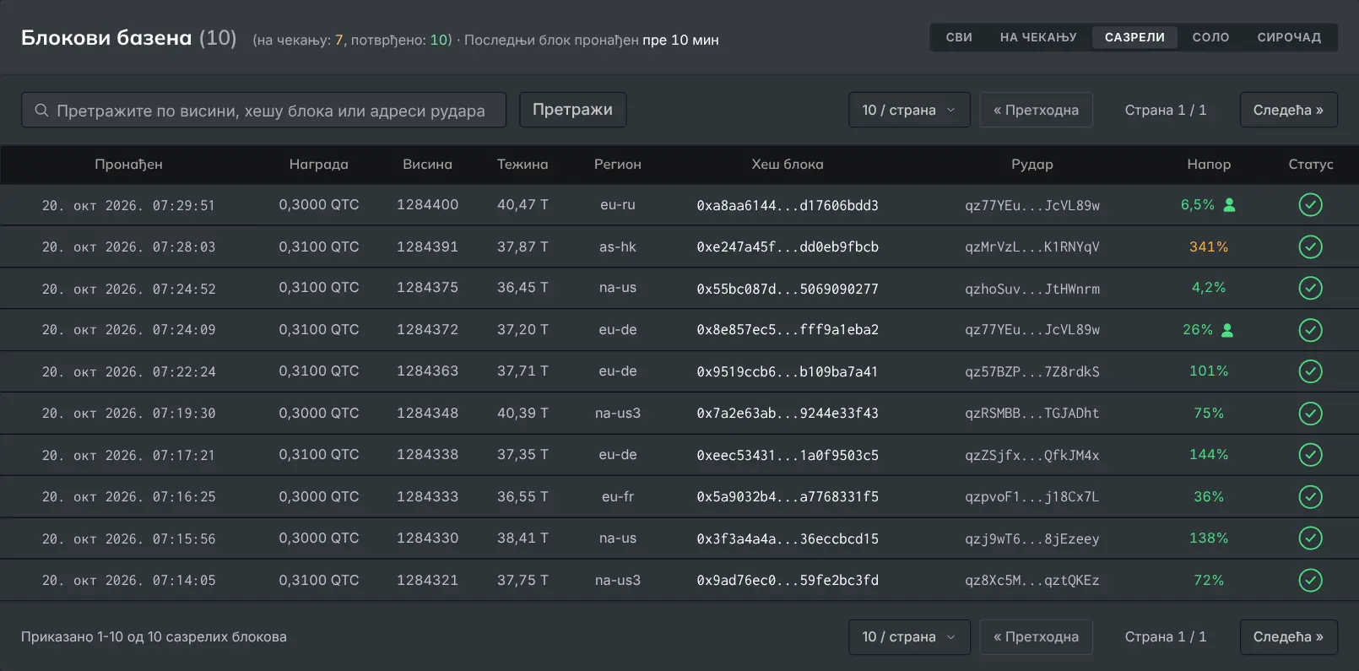Open block hash 0xa8aa6144...d17606bdd3
The image size is (1359, 671).
pyautogui.click(x=788, y=205)
